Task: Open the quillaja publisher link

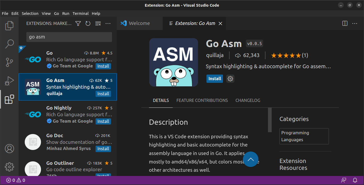Action: 215,55
